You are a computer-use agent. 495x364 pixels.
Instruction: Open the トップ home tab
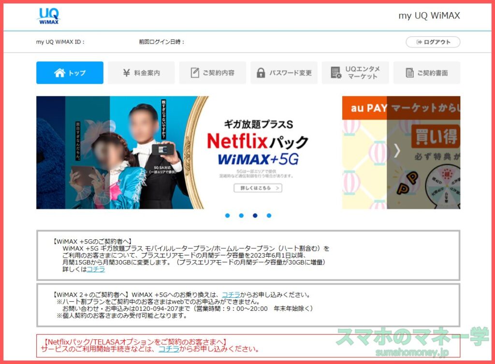coord(70,73)
